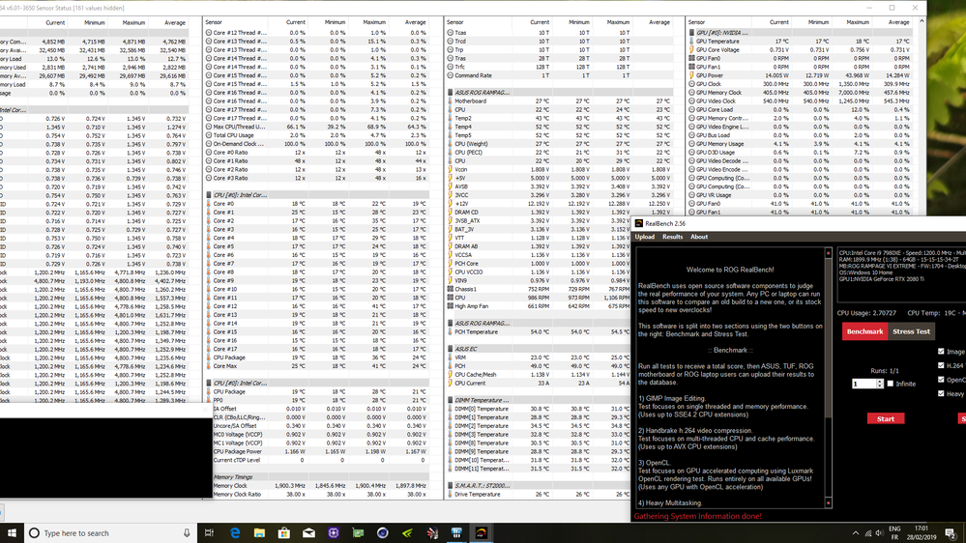Image resolution: width=966 pixels, height=543 pixels.
Task: Click the Motherboard temperature sensor icon
Action: (451, 100)
